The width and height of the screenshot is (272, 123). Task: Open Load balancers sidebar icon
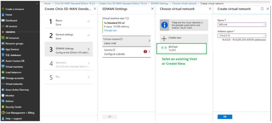pyautogui.click(x=3, y=73)
